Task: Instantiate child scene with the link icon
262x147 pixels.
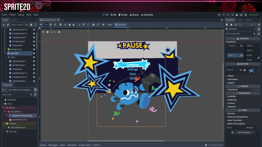Action: (x=8, y=25)
